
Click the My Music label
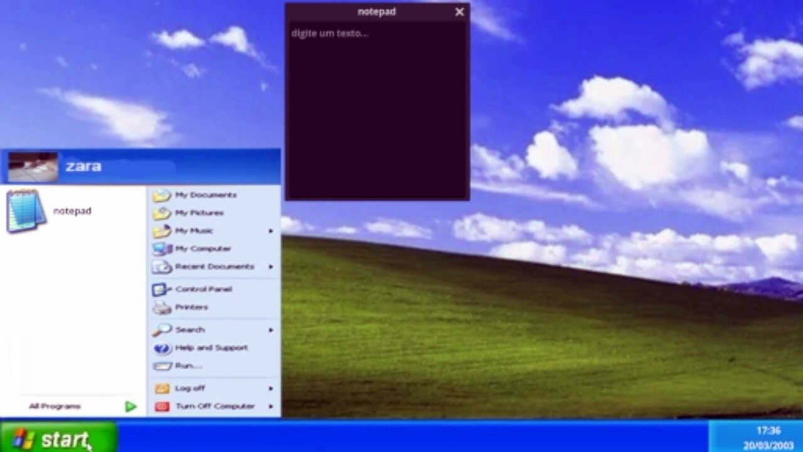[x=194, y=231]
